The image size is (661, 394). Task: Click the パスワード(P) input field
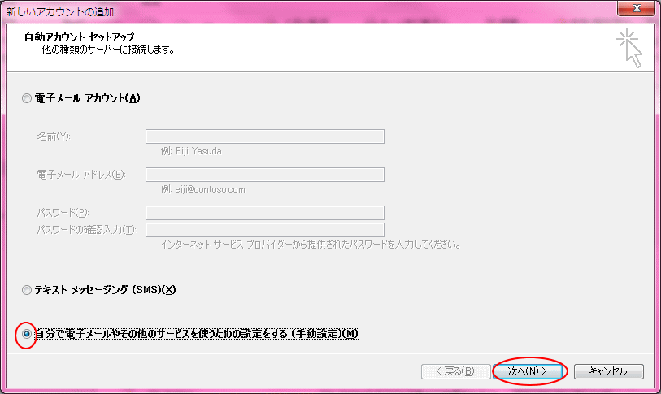[265, 213]
